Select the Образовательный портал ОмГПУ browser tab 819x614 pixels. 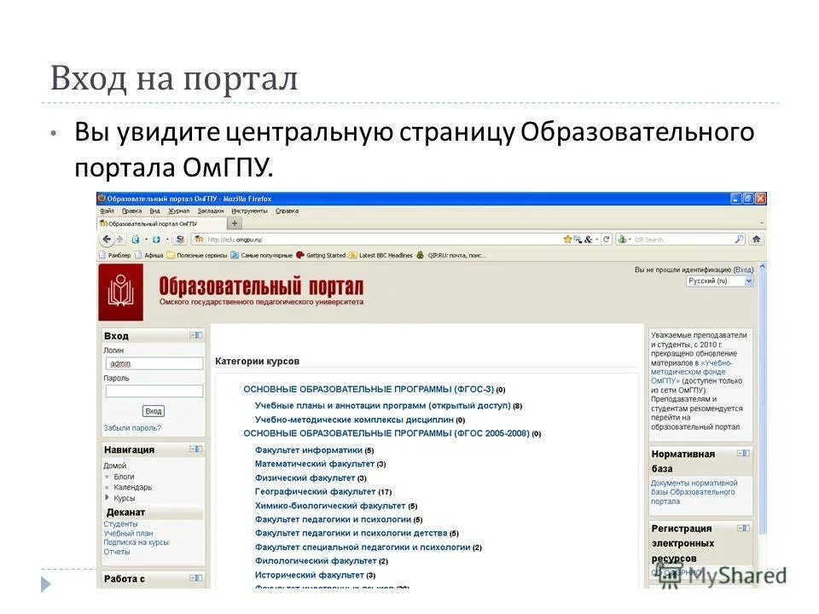[x=162, y=223]
